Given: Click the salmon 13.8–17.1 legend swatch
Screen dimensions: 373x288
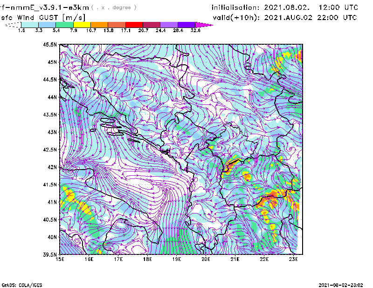Looking at the screenshot, I should point(117,25).
